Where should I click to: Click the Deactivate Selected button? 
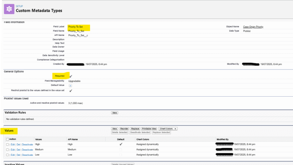[x=140, y=133]
